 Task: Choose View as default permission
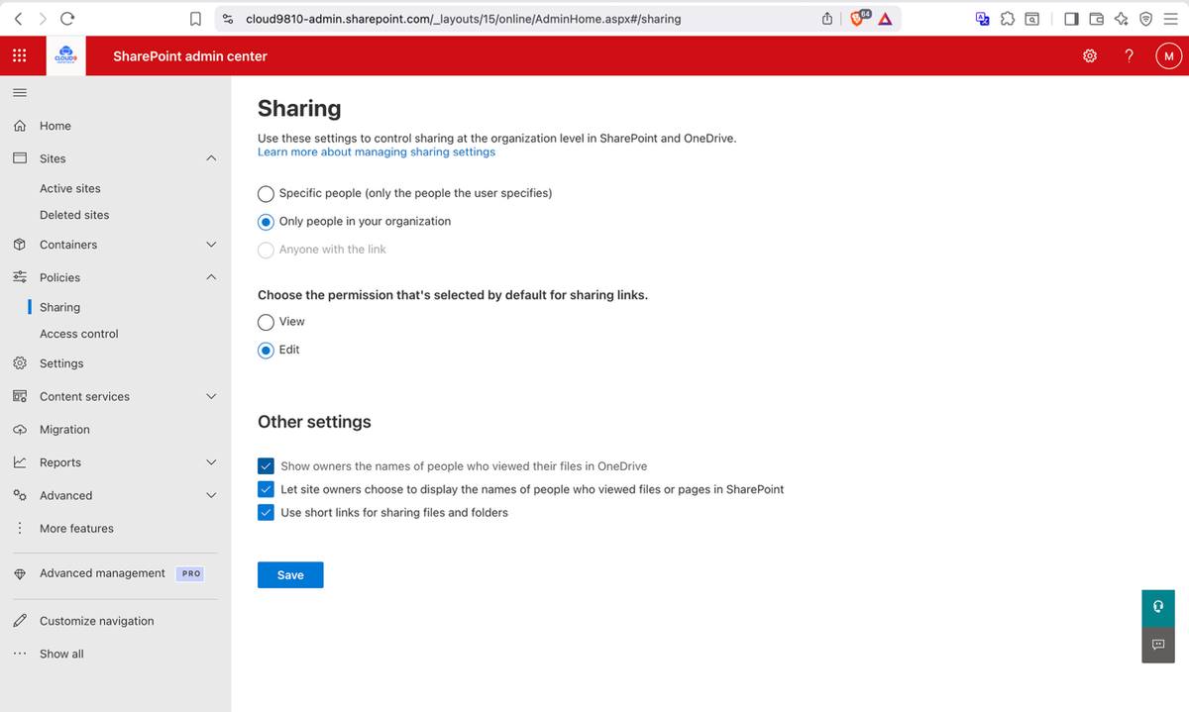coord(266,322)
